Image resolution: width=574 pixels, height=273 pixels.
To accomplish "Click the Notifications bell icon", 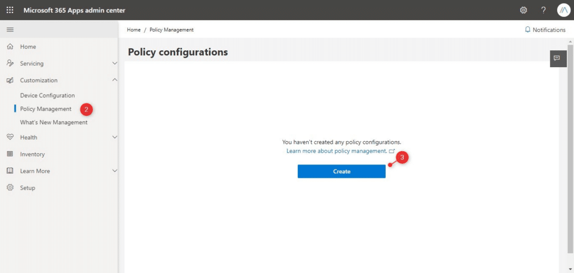I will click(527, 30).
